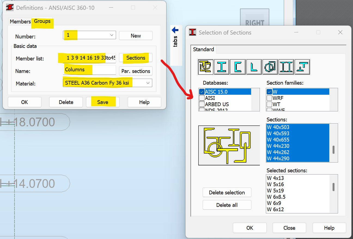The width and height of the screenshot is (353, 239).
Task: Click the Delete all button
Action: 227,205
